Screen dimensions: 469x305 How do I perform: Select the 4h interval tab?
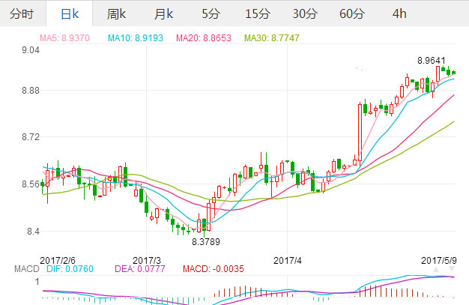[399, 13]
